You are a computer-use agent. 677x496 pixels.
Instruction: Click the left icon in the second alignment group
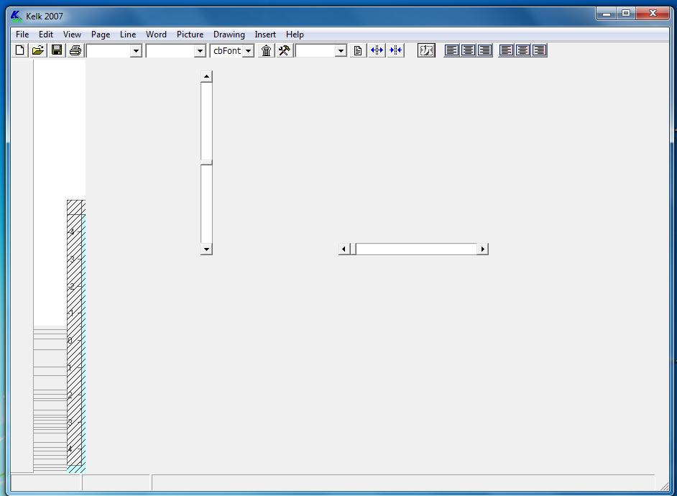506,50
